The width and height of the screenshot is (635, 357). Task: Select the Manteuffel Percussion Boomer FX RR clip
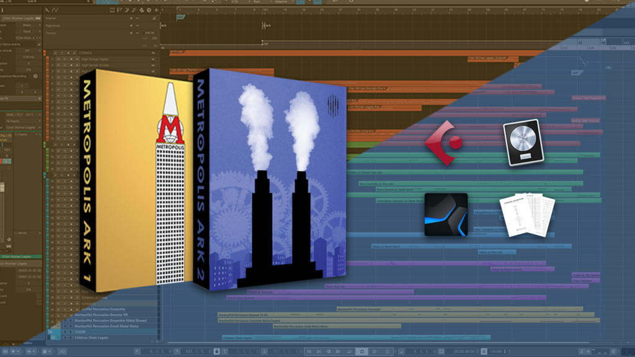pyautogui.click(x=406, y=314)
